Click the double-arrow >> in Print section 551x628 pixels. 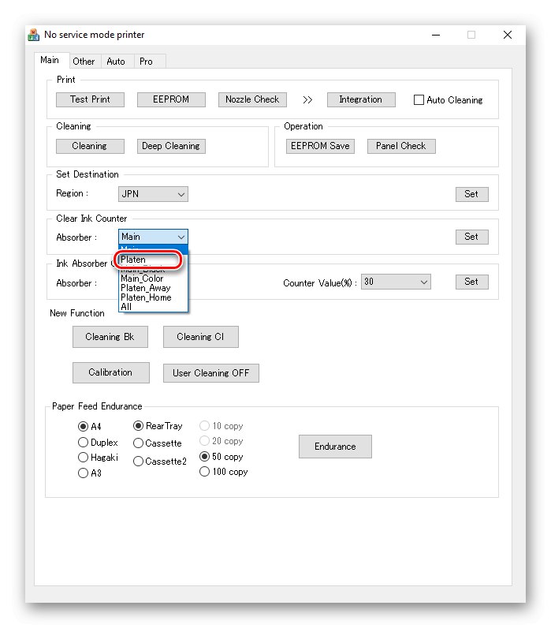307,99
